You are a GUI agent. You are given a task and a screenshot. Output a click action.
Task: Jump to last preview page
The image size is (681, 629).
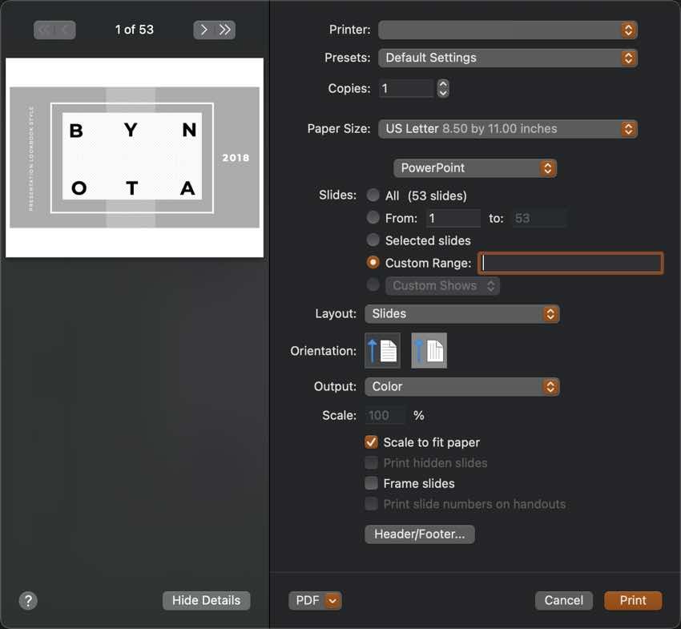(225, 30)
